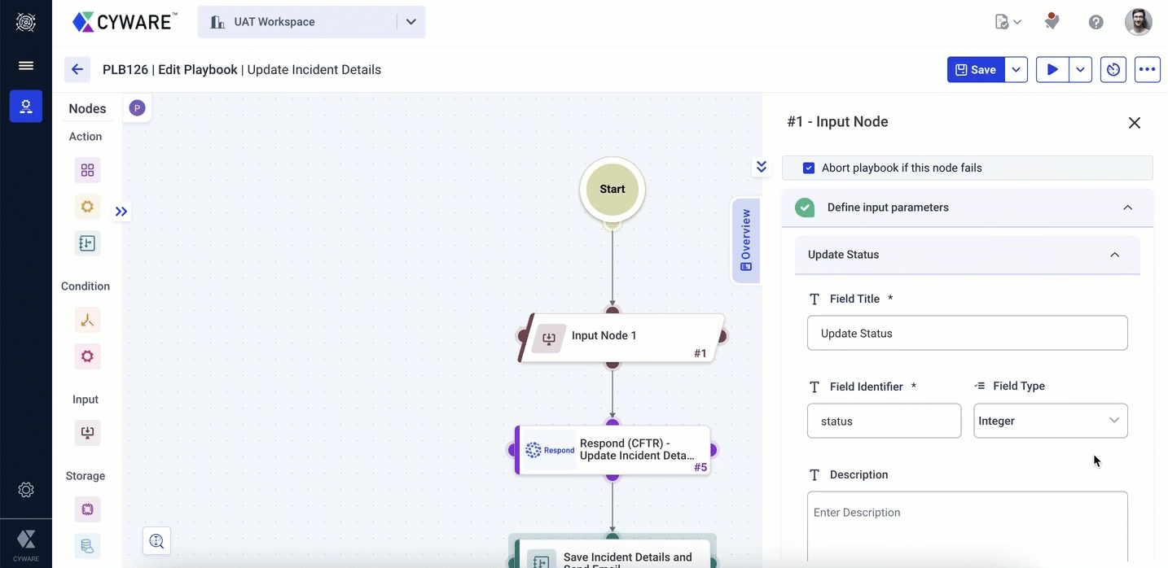Open the Save button dropdown arrow
The image size is (1168, 568).
click(x=1016, y=70)
